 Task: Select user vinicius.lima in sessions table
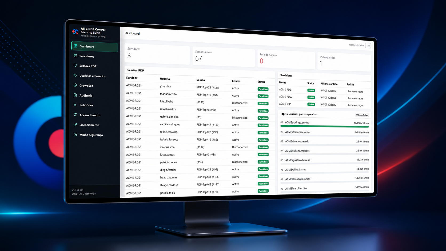point(167,147)
